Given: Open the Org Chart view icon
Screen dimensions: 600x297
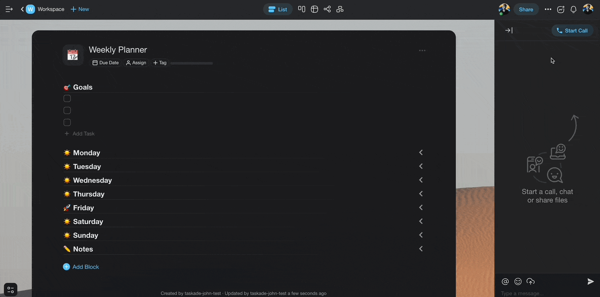Looking at the screenshot, I should [340, 9].
